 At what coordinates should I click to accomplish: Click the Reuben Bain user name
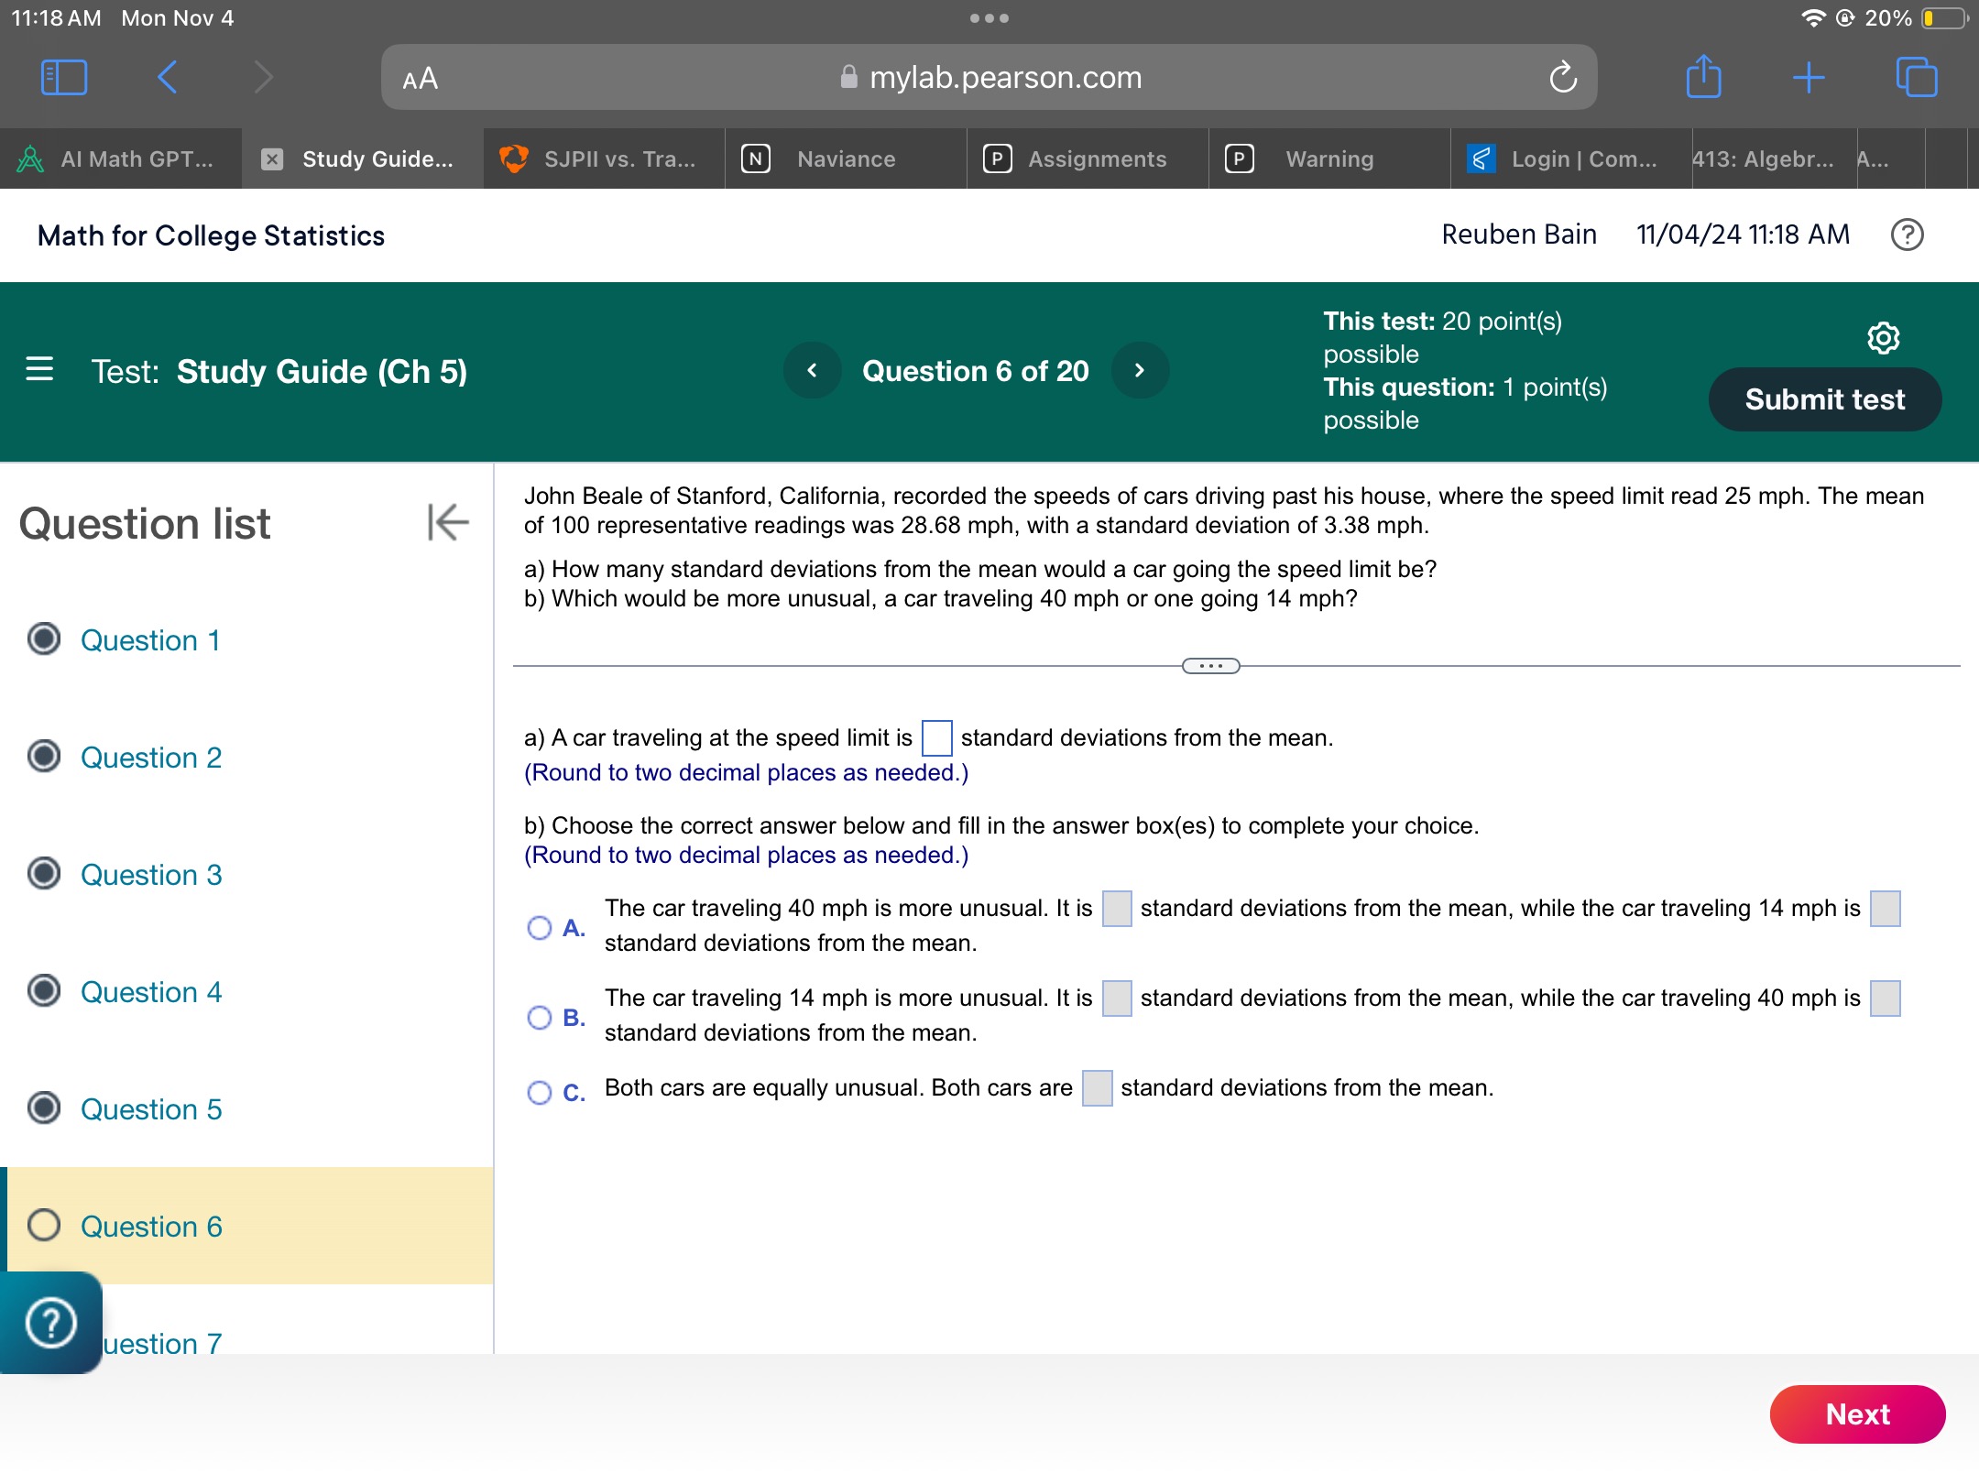click(x=1519, y=235)
